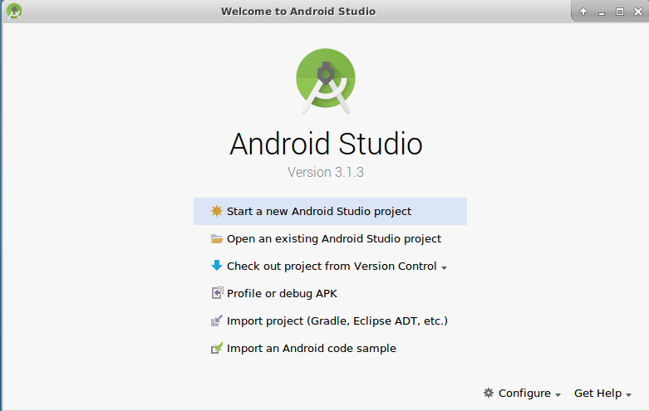The height and width of the screenshot is (411, 649).
Task: Close the Welcome to Android Studio window
Action: coord(638,12)
